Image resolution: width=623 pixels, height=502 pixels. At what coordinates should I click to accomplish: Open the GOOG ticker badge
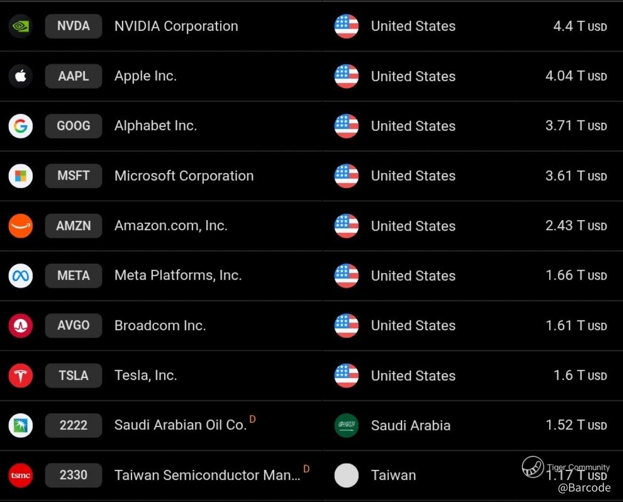pos(73,126)
